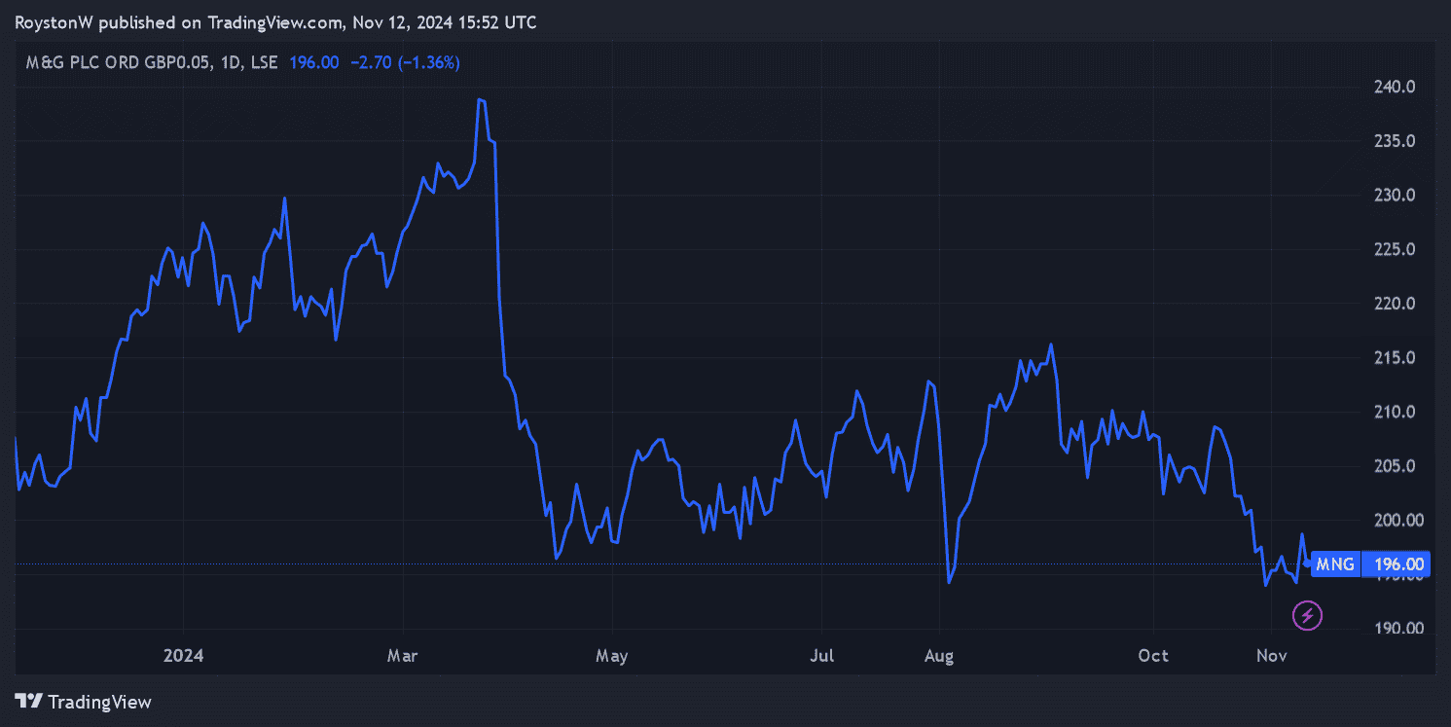
Task: Select the Mar time axis marker
Action: pyautogui.click(x=402, y=656)
